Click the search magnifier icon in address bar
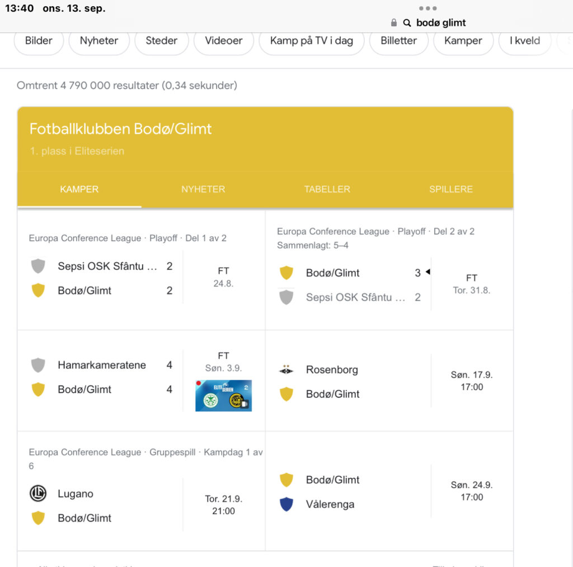 pos(407,23)
